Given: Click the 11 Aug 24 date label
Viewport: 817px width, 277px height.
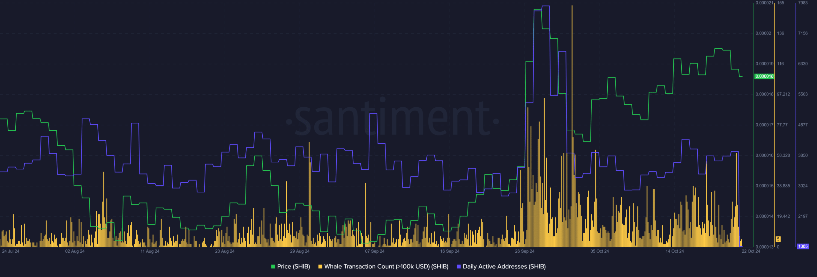Looking at the screenshot, I should (x=150, y=251).
